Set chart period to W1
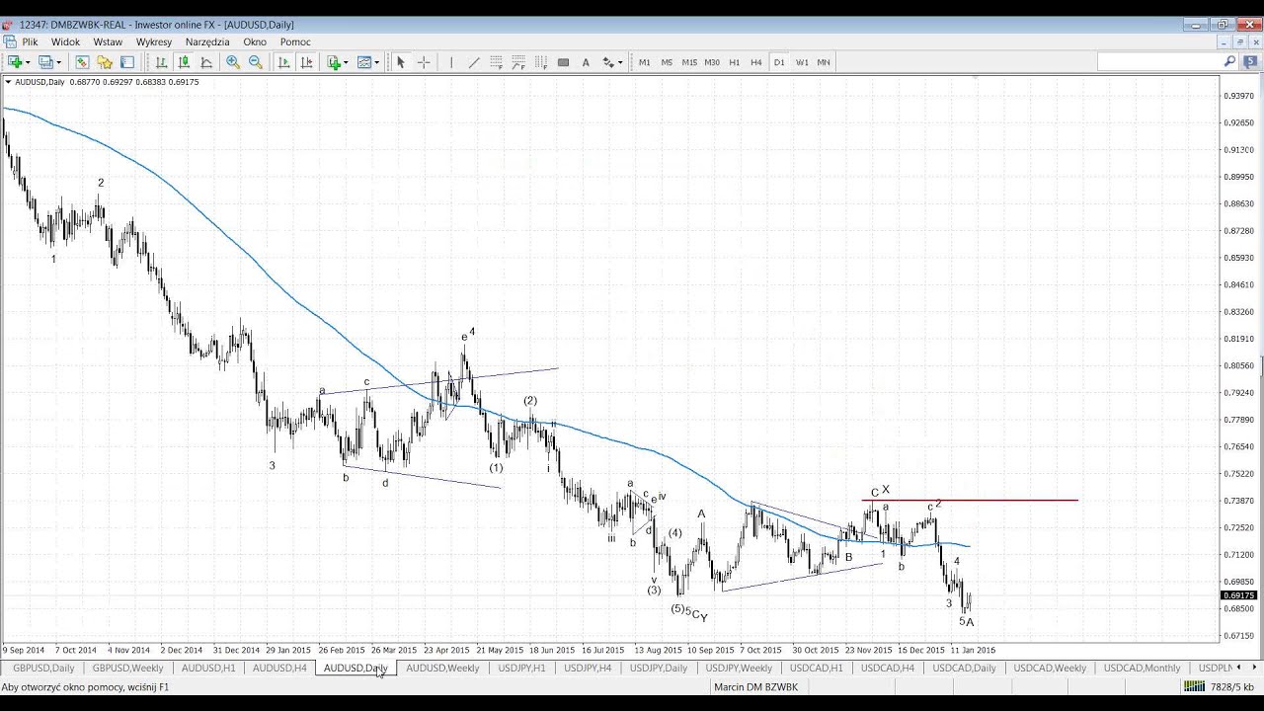Viewport: 1264px width, 711px height. pos(802,62)
